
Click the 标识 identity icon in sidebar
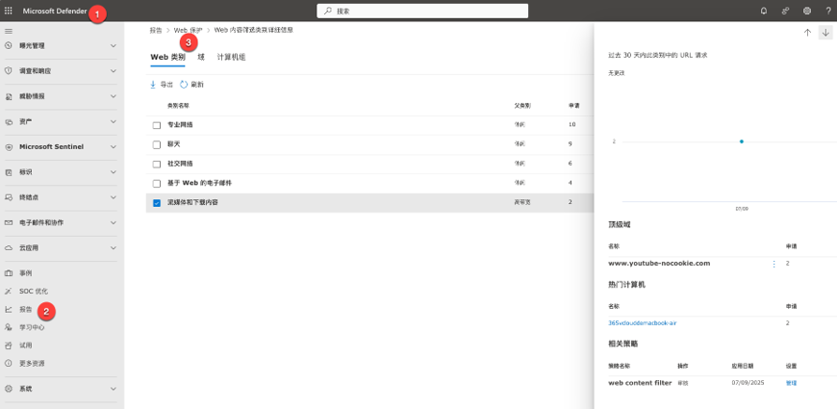pyautogui.click(x=9, y=172)
